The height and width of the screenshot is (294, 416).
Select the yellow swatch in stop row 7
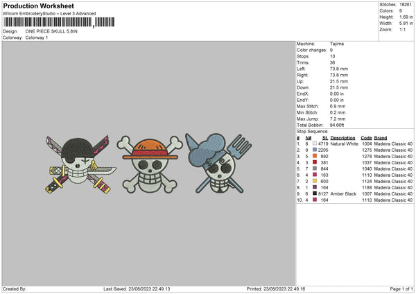(315, 181)
